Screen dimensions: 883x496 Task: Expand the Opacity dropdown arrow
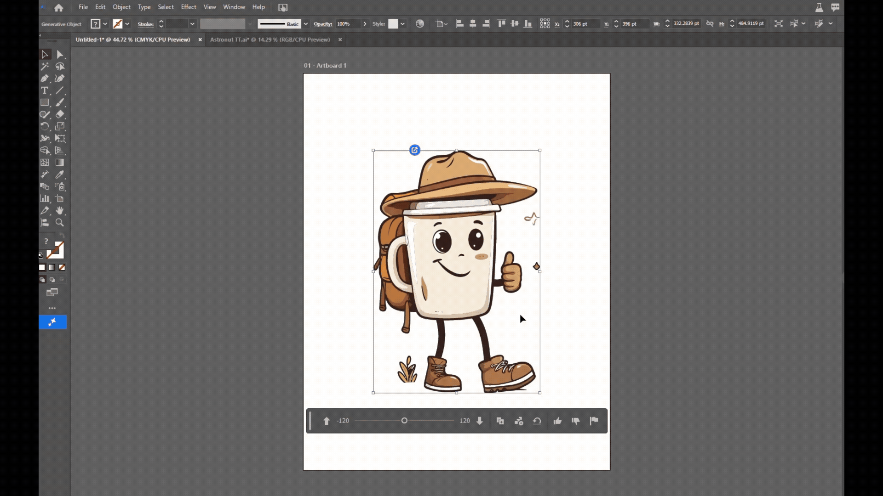pyautogui.click(x=365, y=24)
